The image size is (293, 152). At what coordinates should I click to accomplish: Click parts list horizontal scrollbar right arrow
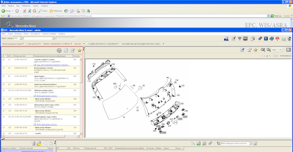click(x=78, y=136)
